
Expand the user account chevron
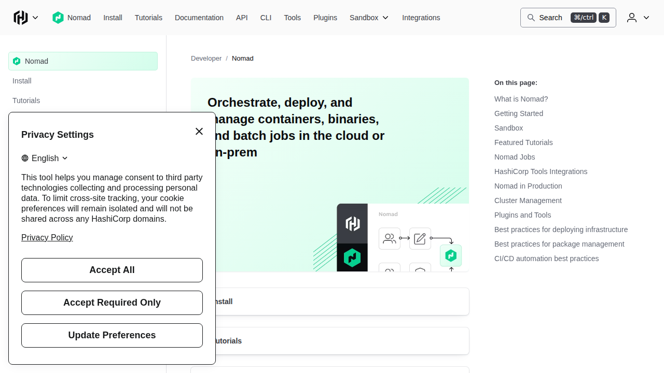[646, 18]
